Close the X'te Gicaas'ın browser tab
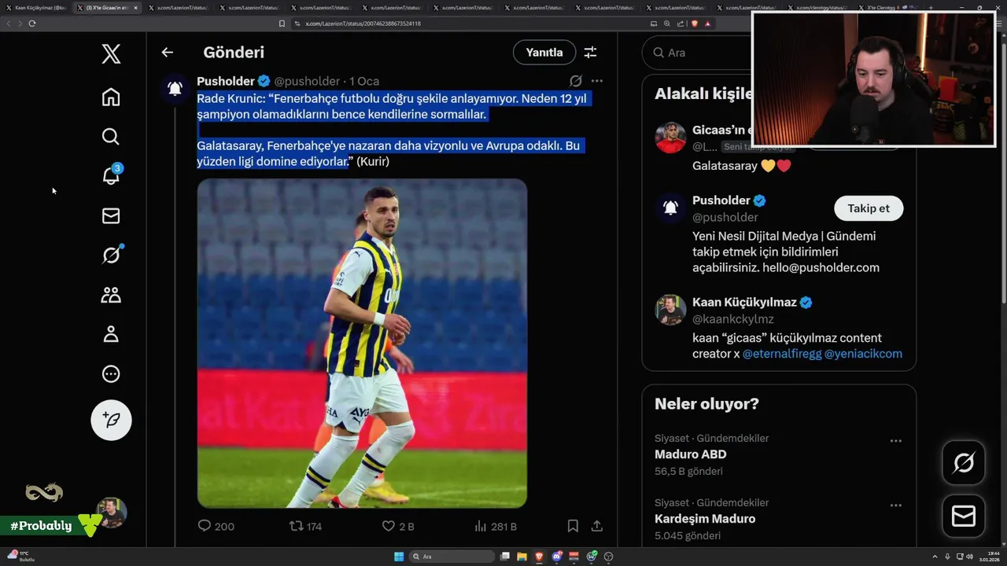1007x566 pixels. tap(135, 8)
